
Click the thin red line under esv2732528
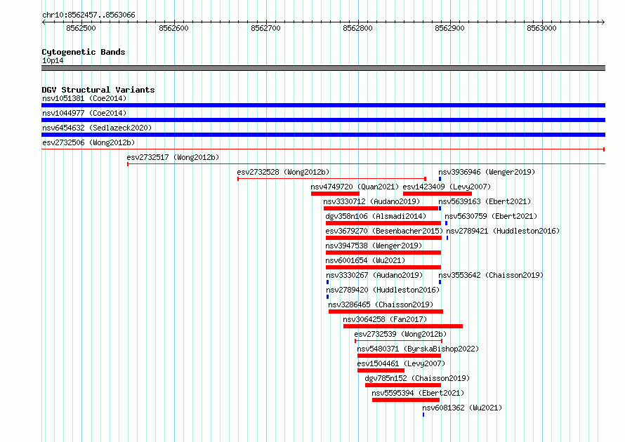[331, 179]
